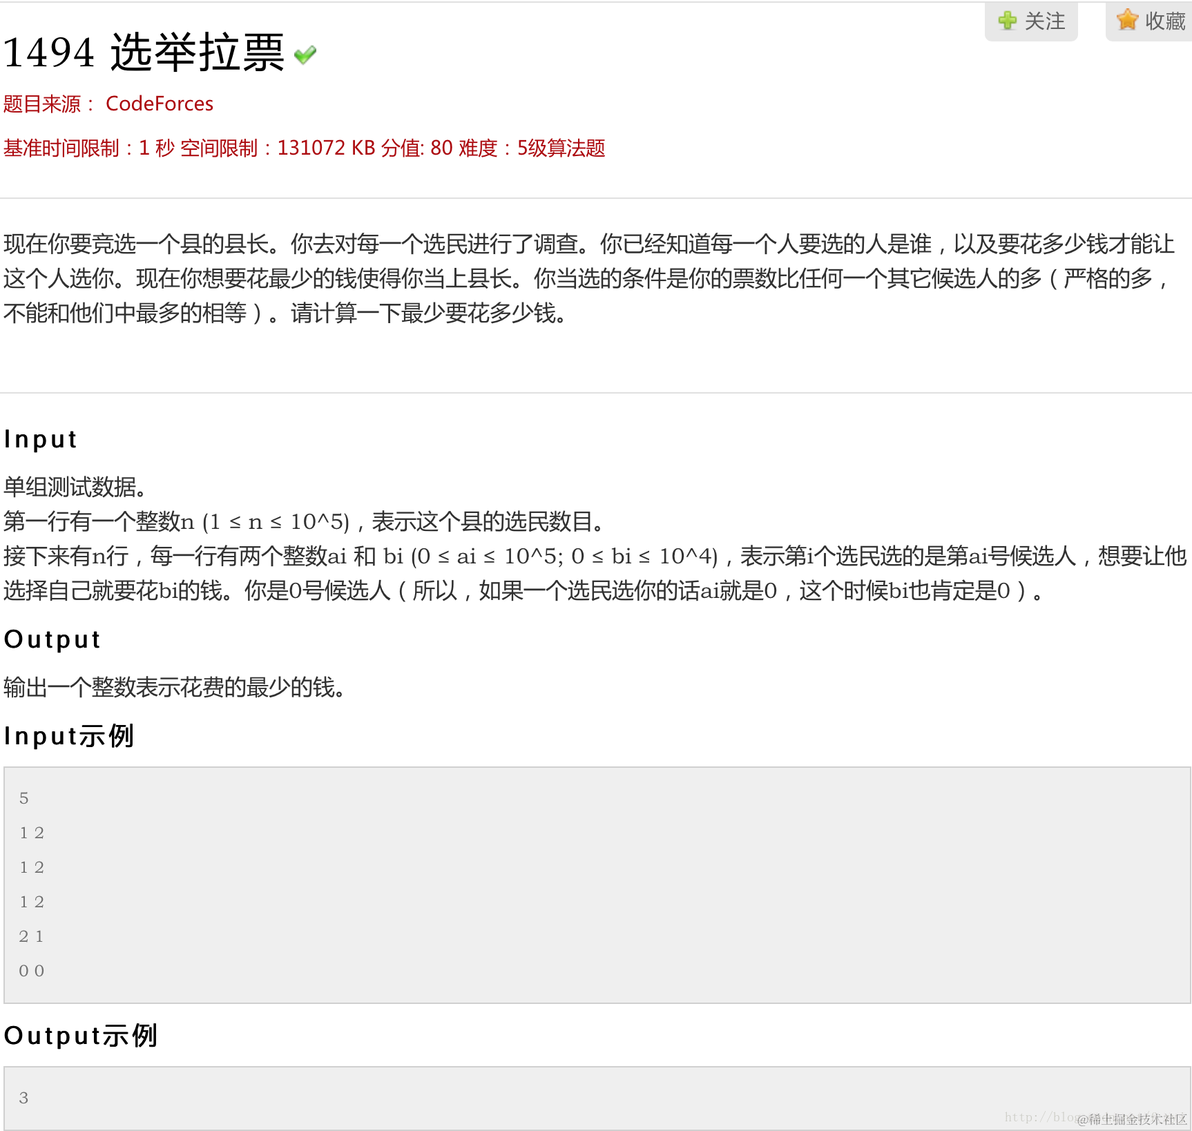
Task: Click the 题目来源 label
Action: pyautogui.click(x=48, y=104)
